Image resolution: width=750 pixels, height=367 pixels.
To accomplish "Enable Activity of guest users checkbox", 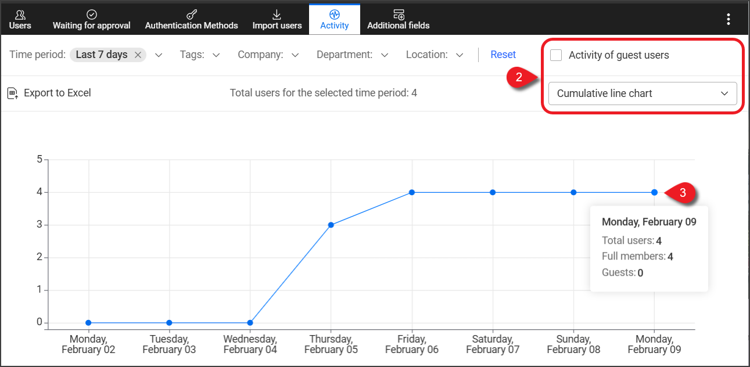I will pyautogui.click(x=556, y=55).
